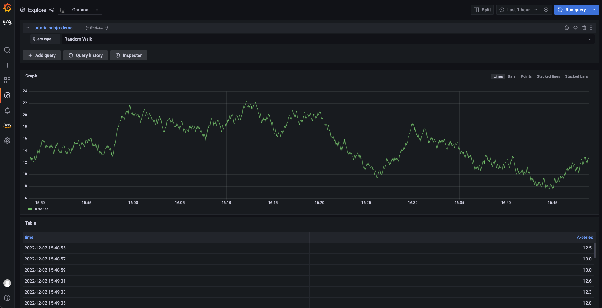
Task: Open the Grafana home logo
Action: (x=7, y=8)
